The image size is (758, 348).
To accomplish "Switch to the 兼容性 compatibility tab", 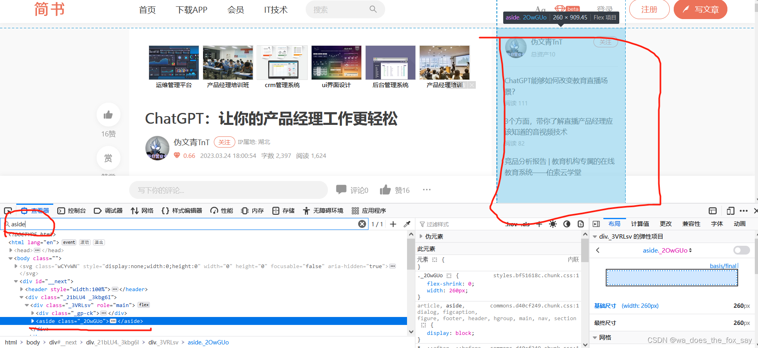I will point(691,224).
